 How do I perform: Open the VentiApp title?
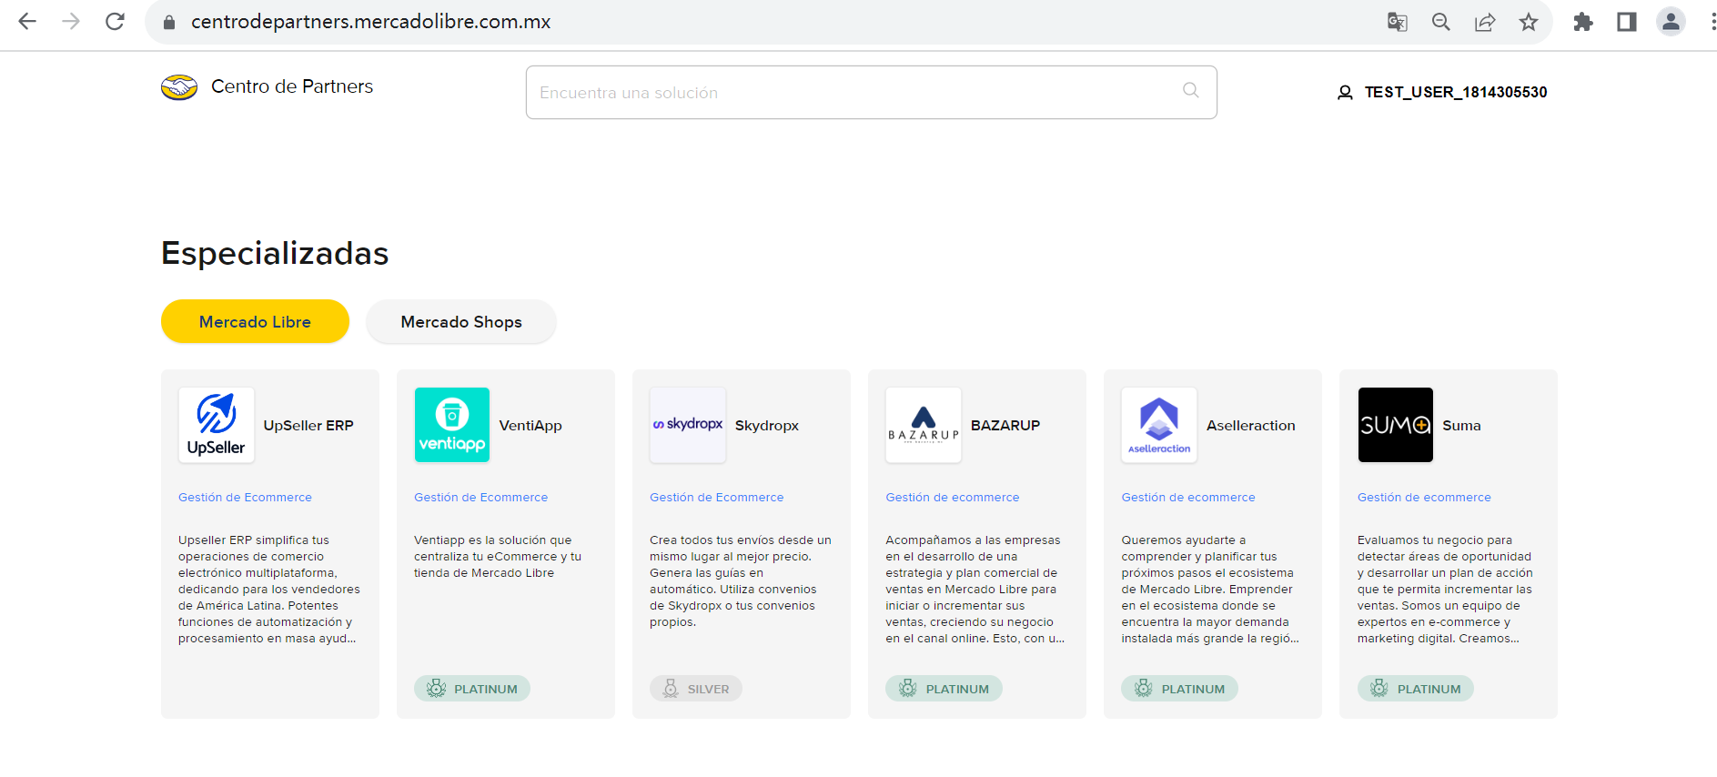click(530, 425)
